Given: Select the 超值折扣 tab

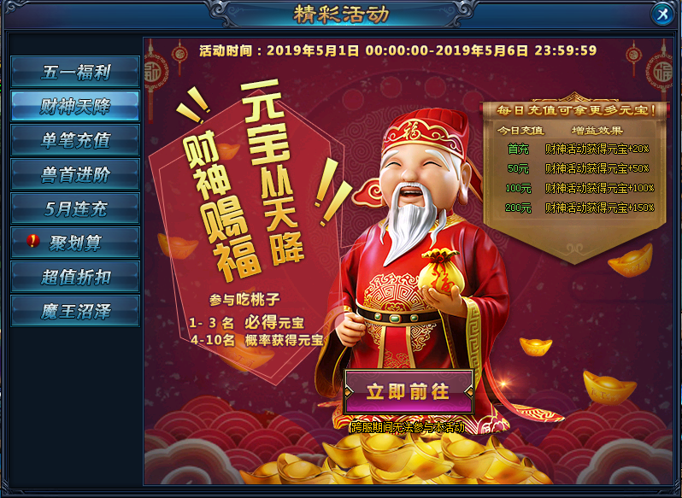Looking at the screenshot, I should coord(75,277).
